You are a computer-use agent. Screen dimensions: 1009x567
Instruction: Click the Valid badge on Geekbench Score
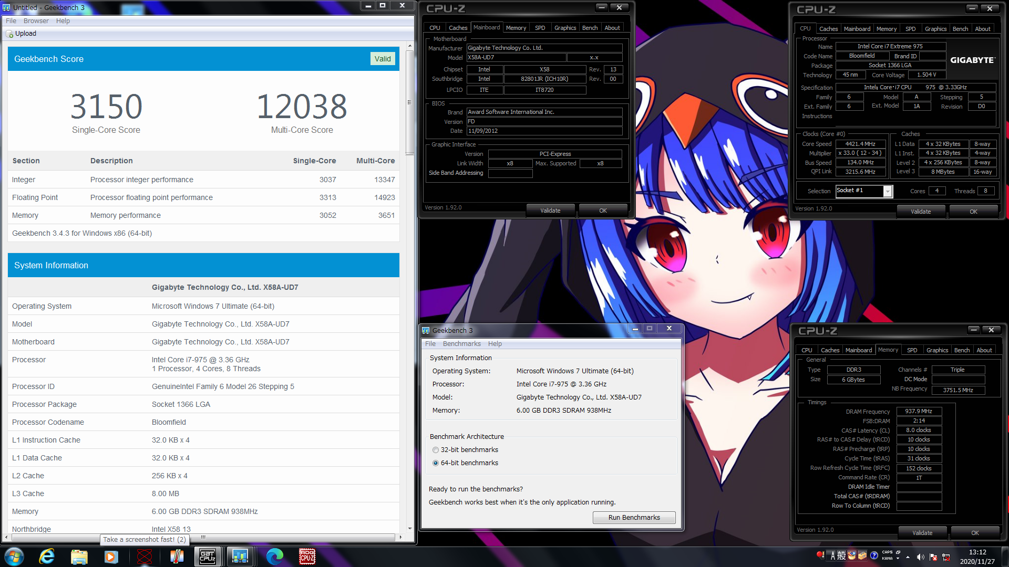pyautogui.click(x=383, y=59)
